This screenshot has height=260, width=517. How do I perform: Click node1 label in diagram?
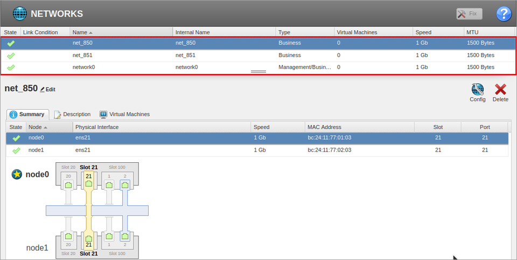[x=37, y=248]
